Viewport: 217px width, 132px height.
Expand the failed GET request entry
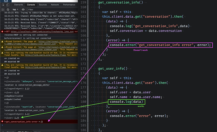coord(5,32)
